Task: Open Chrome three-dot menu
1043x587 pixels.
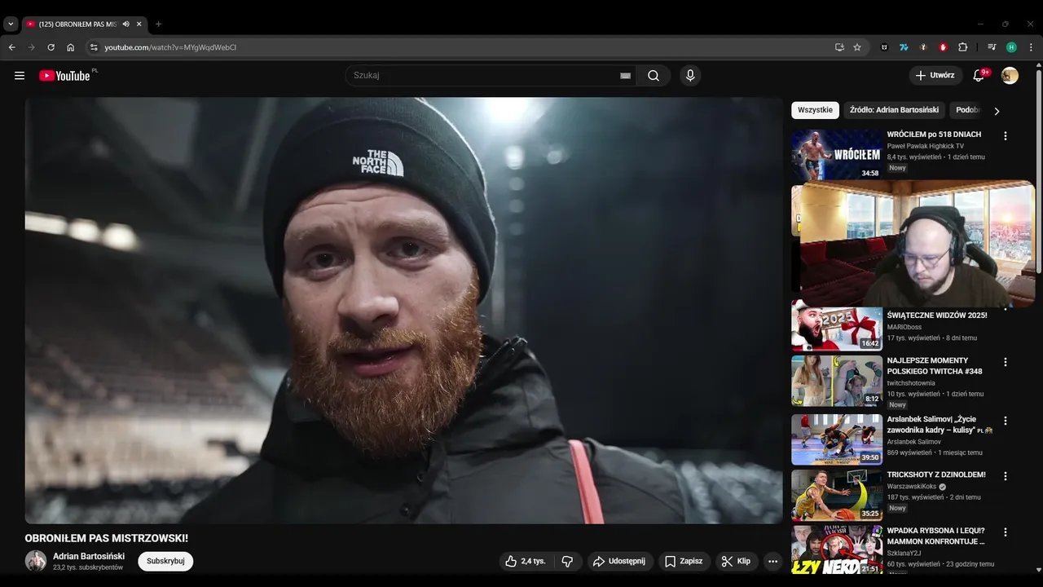Action: [x=1031, y=47]
